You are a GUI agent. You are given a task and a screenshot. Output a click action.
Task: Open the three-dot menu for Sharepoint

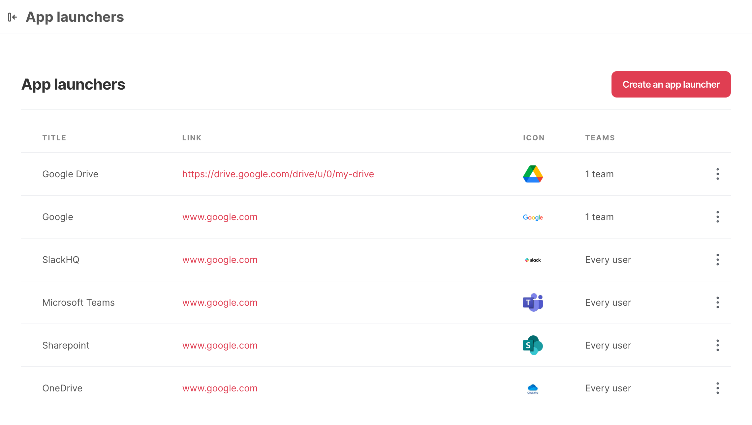tap(717, 345)
